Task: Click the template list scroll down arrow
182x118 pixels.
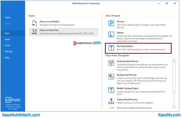Action: [x=174, y=107]
